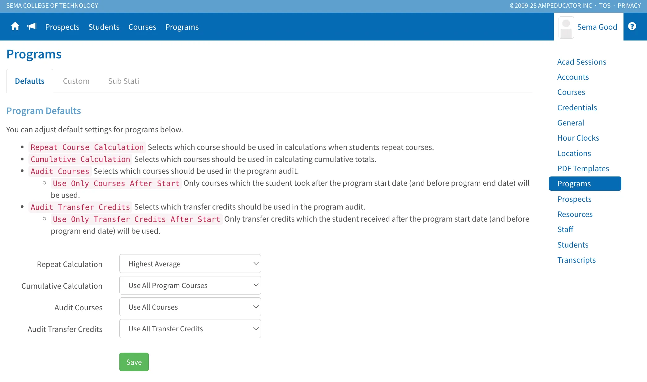
Task: Go to Accounts settings
Action: click(573, 77)
